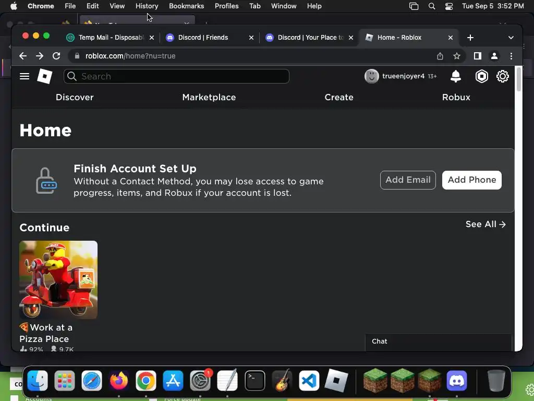Open Trash from the dock

[x=496, y=381]
